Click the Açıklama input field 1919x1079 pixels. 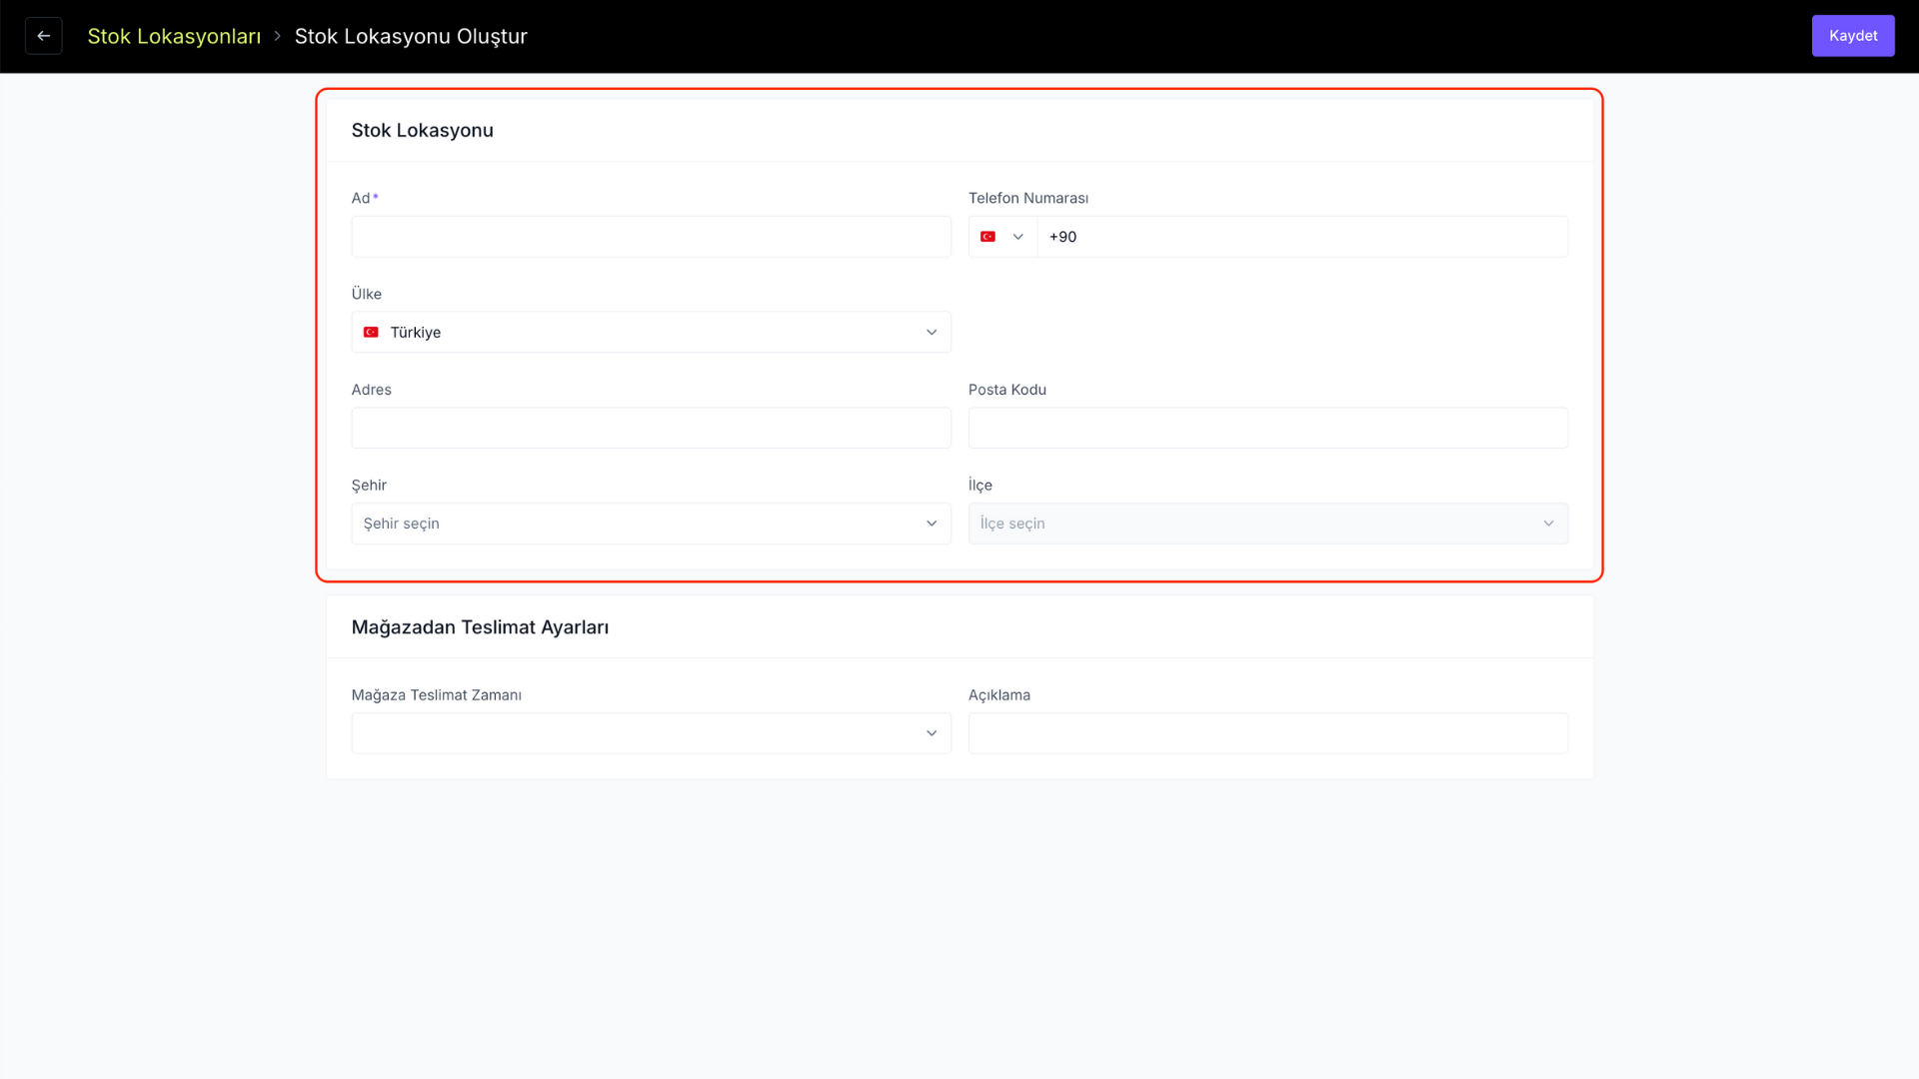click(1268, 733)
